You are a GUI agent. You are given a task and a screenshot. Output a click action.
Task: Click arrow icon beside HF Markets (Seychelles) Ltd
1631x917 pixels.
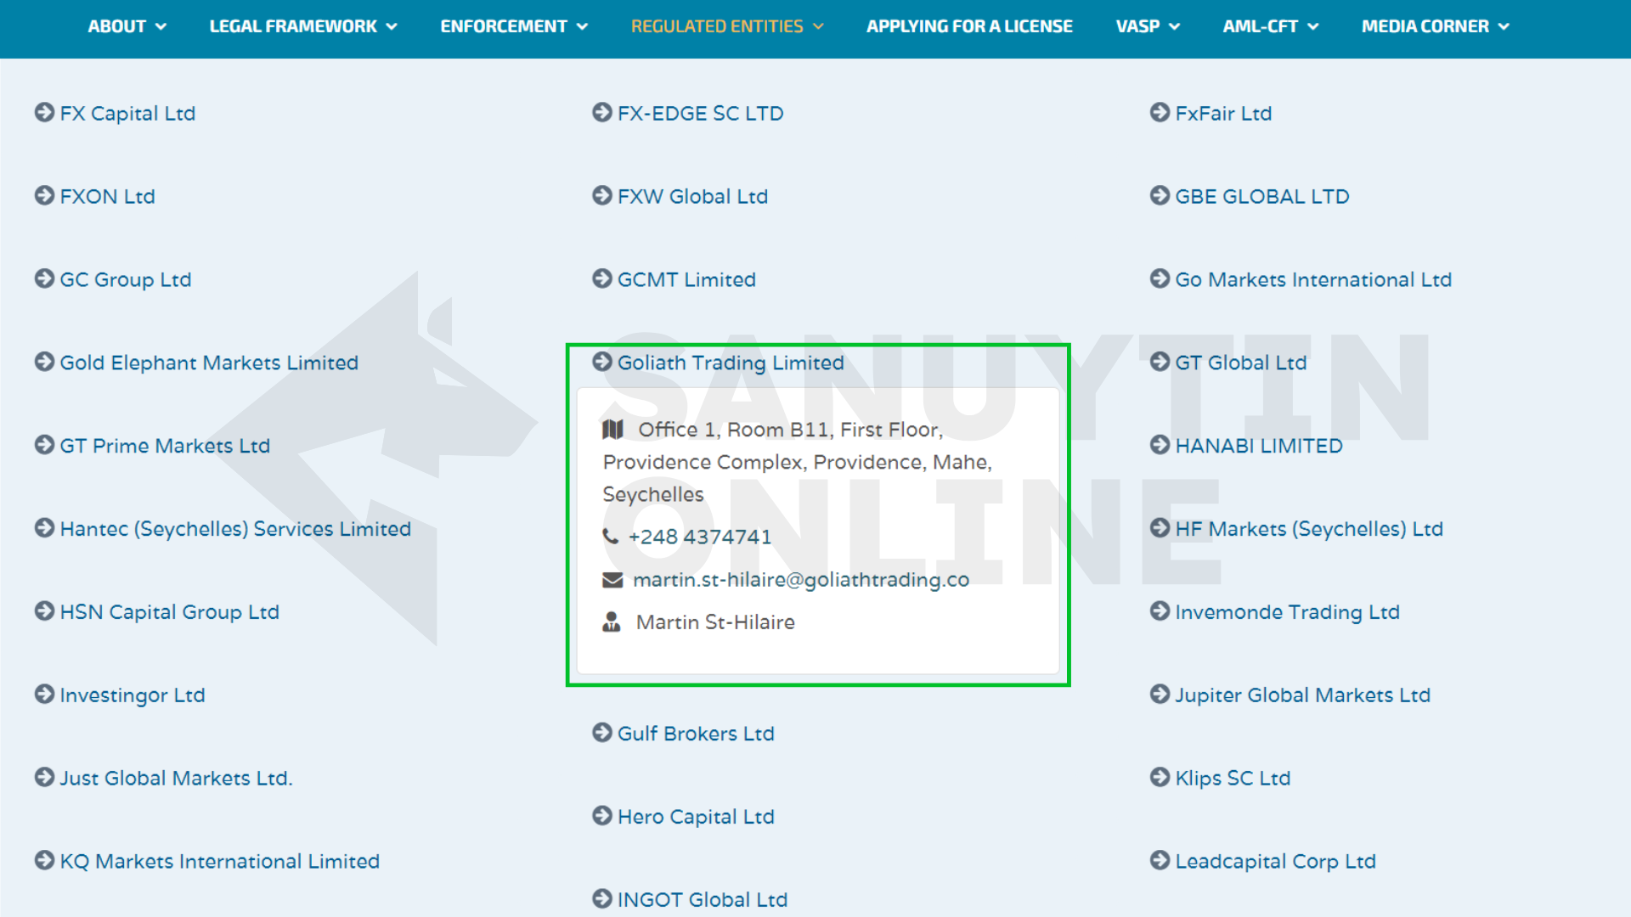pos(1160,528)
